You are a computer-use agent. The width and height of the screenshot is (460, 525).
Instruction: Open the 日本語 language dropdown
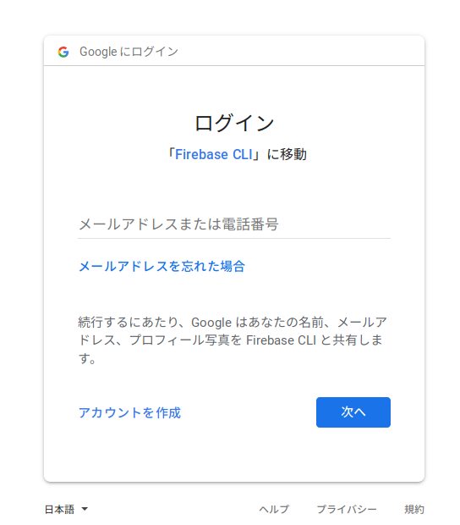point(66,509)
